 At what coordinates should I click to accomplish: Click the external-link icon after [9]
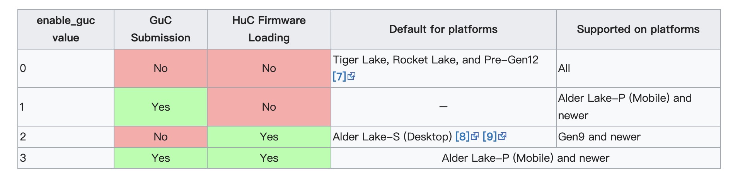(x=502, y=137)
